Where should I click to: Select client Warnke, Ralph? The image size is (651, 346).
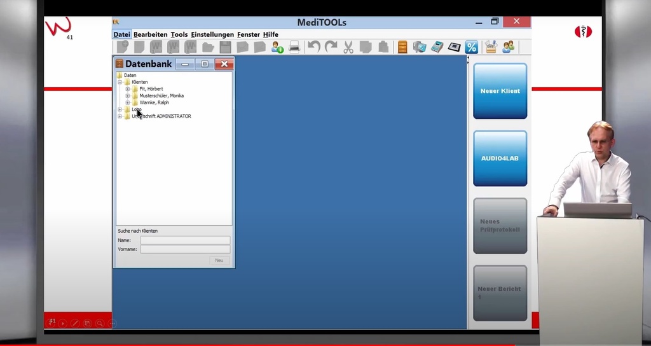point(154,102)
